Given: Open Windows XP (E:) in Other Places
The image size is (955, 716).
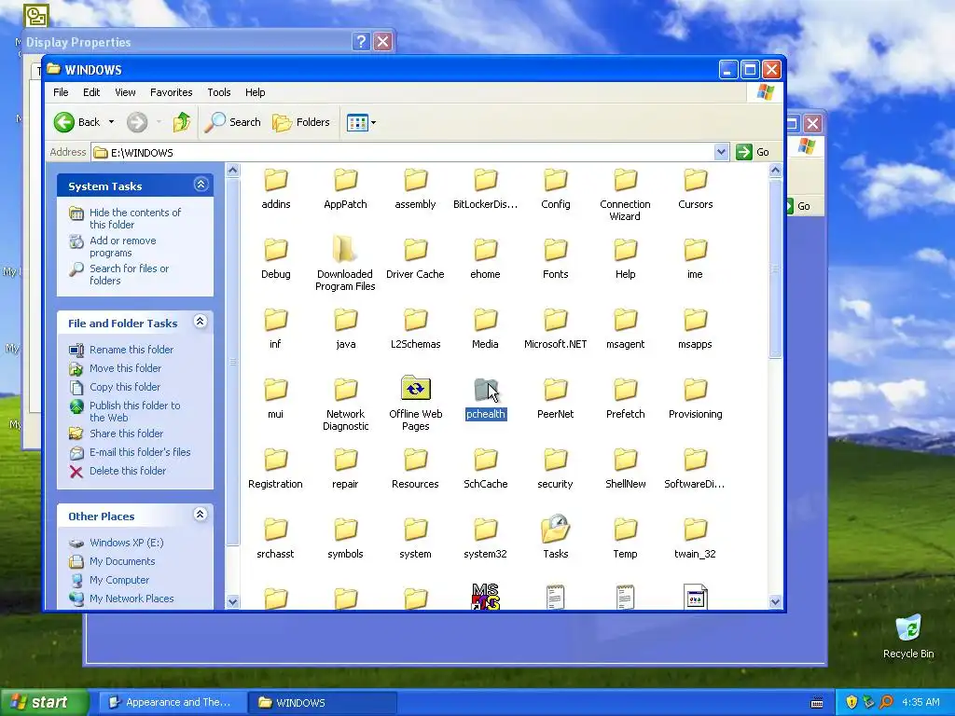Looking at the screenshot, I should pos(126,543).
